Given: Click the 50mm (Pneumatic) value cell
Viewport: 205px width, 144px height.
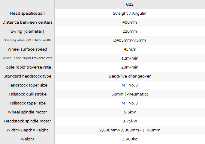Looking at the screenshot, I should 130,94.
